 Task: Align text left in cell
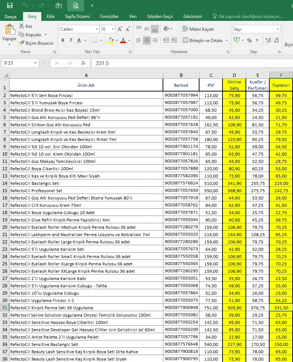tap(139, 40)
